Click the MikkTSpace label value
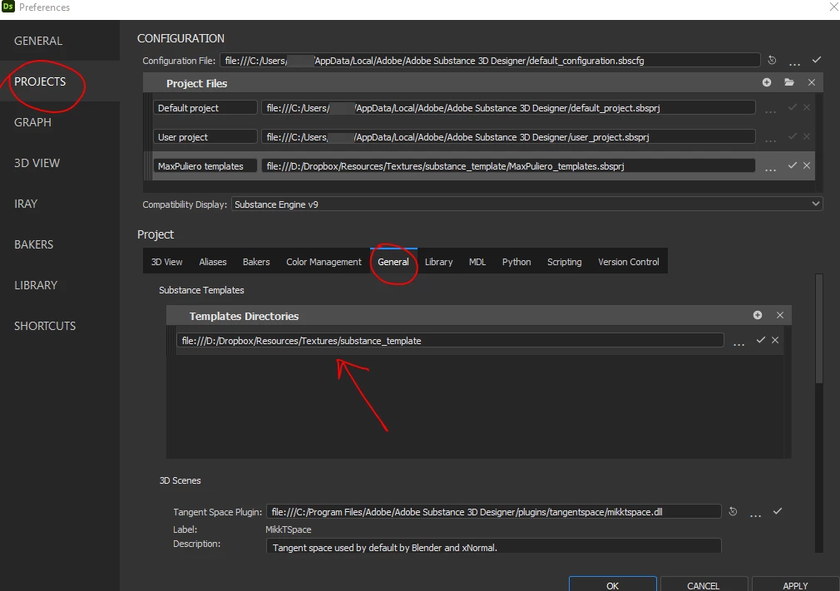The height and width of the screenshot is (591, 840). coord(289,529)
